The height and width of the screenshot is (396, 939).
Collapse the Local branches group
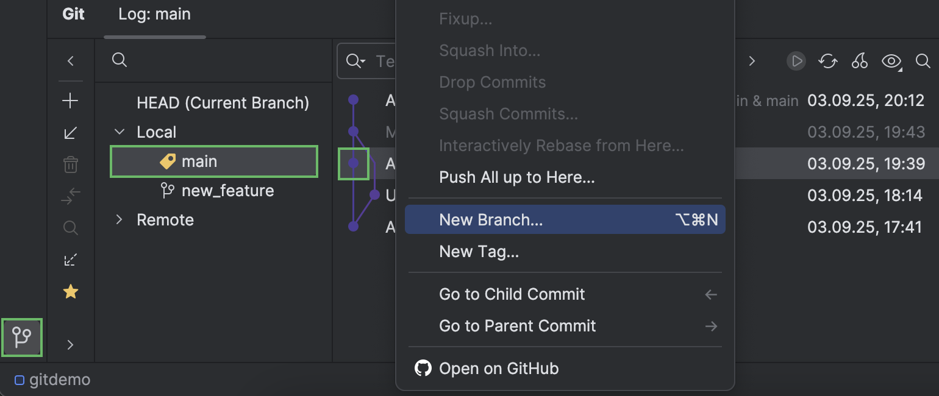(118, 132)
